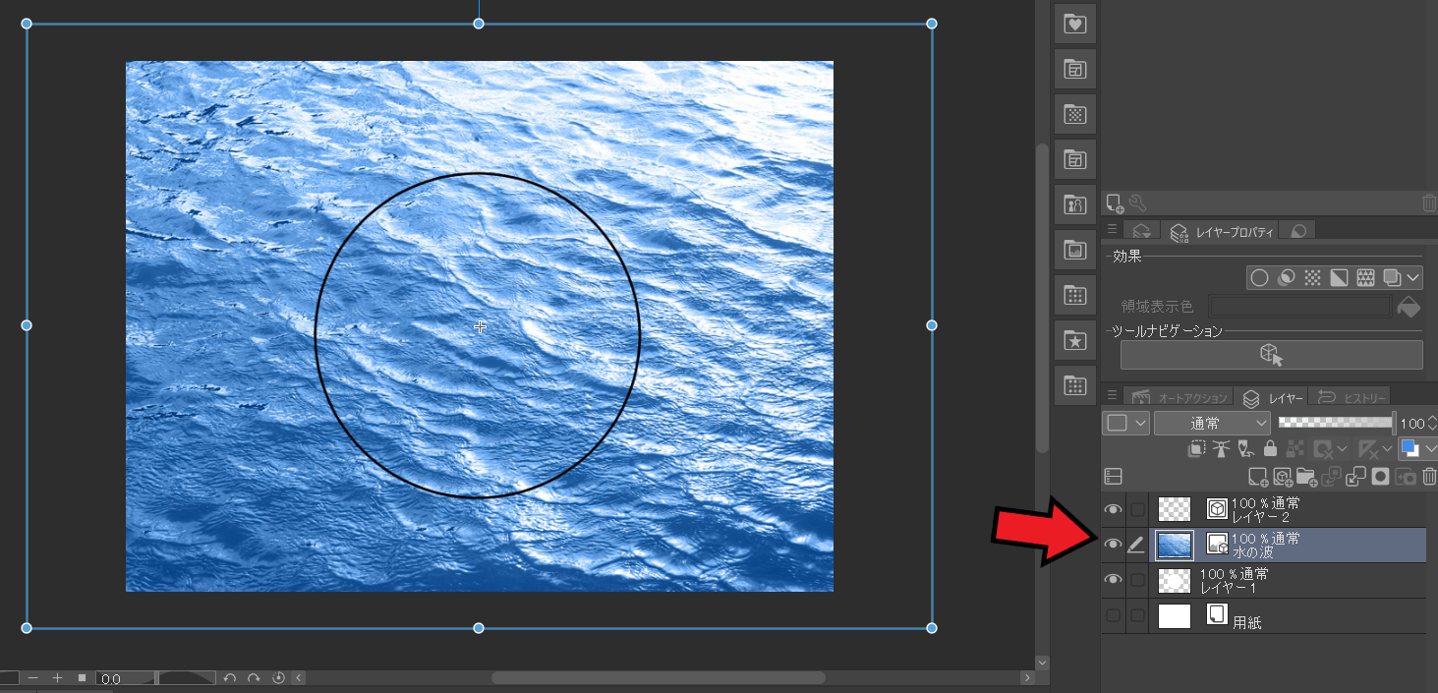Open the 通常 blending mode dropdown
This screenshot has width=1438, height=693.
(1214, 424)
